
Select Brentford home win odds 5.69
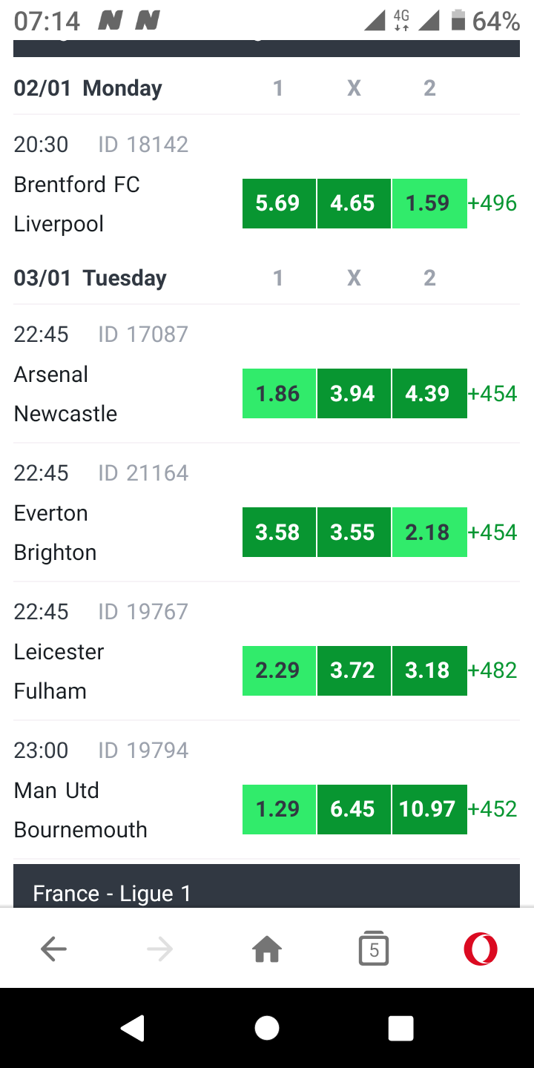(x=279, y=203)
